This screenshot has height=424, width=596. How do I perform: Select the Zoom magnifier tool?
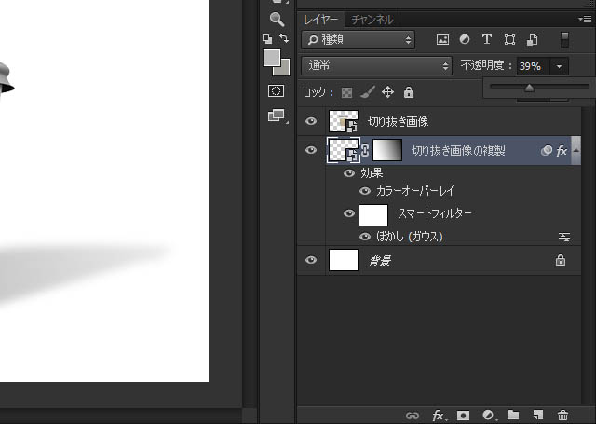pyautogui.click(x=277, y=19)
